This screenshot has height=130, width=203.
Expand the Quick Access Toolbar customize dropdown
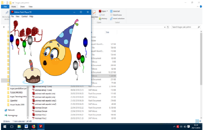pos(13,3)
